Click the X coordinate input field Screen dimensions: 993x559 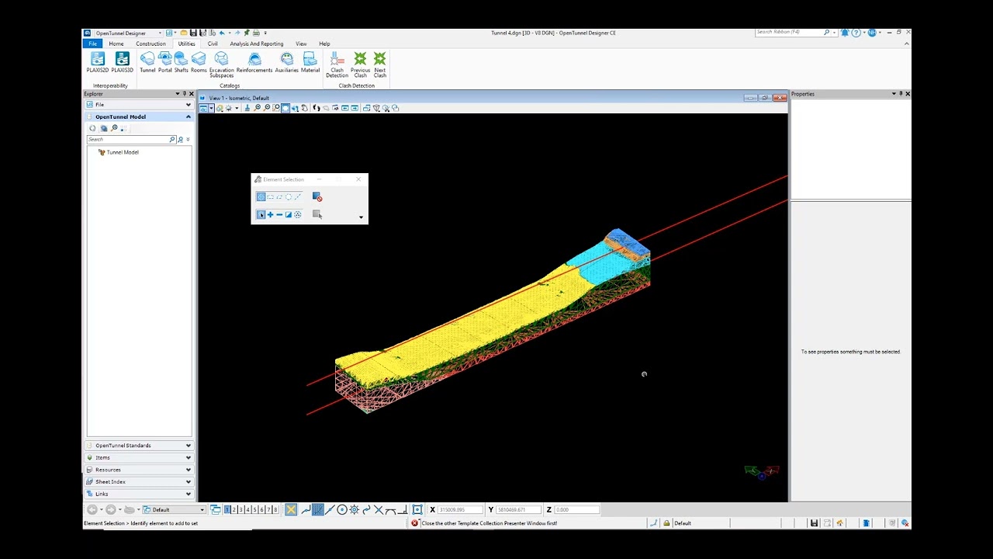(461, 509)
